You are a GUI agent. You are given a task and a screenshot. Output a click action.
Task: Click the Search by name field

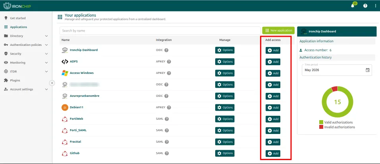(x=160, y=31)
